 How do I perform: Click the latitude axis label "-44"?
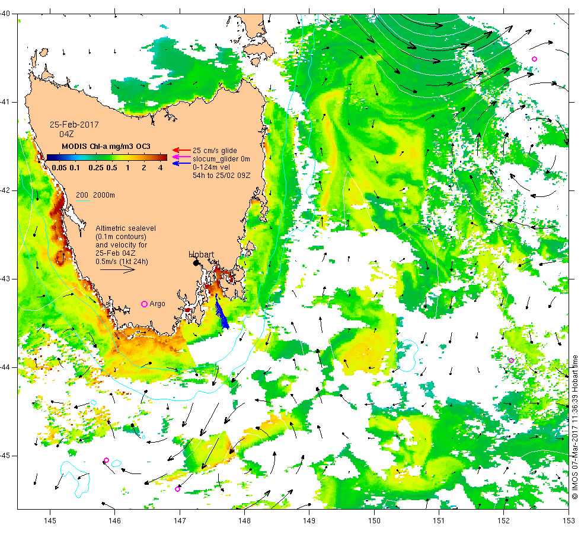tap(5, 367)
